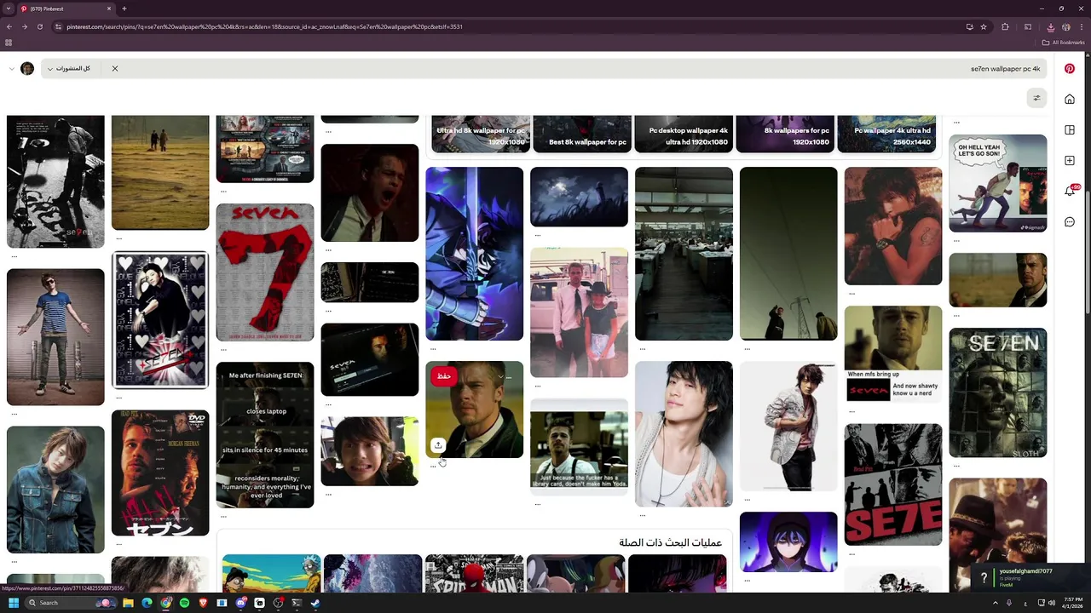Open All Bookmarks folder

tap(1063, 43)
